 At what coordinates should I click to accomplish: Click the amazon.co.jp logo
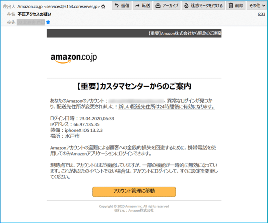[74, 59]
